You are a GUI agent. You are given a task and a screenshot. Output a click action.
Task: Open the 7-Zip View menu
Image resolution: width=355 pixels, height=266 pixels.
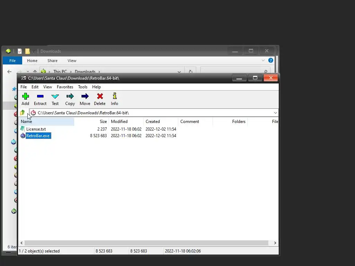click(x=47, y=87)
